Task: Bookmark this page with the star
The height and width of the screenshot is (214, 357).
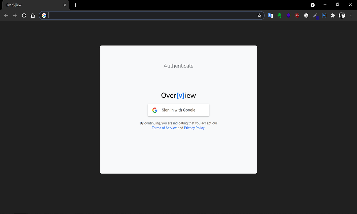Action: [x=259, y=15]
